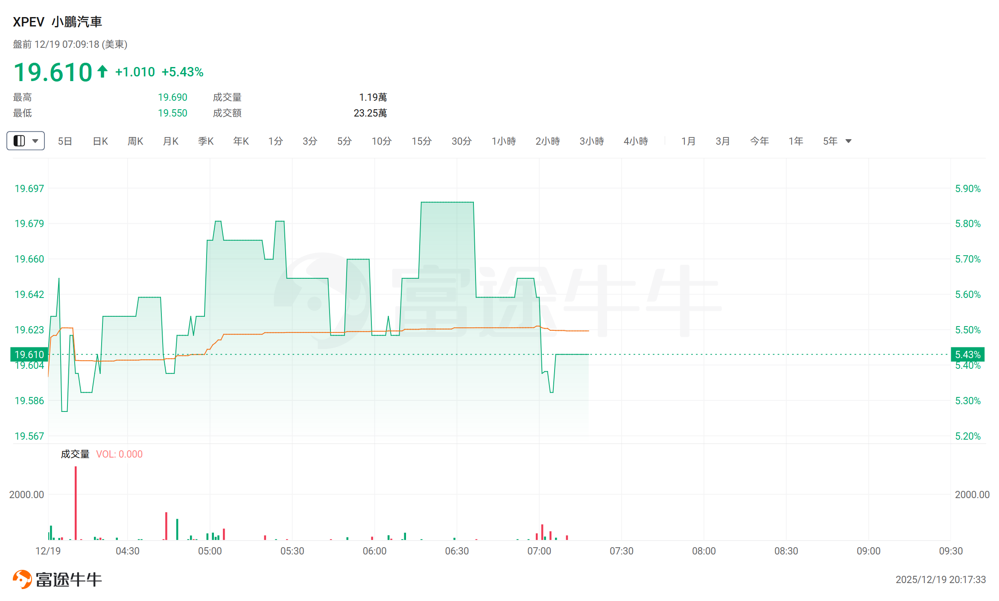This screenshot has height=601, width=999.
Task: Select the 周K period tab
Action: click(x=135, y=141)
